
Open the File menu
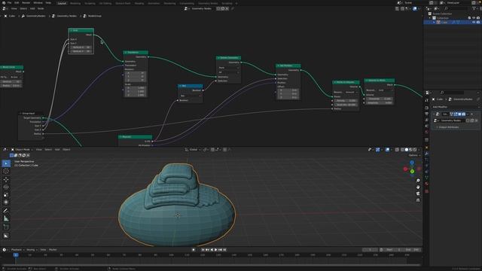10,3
